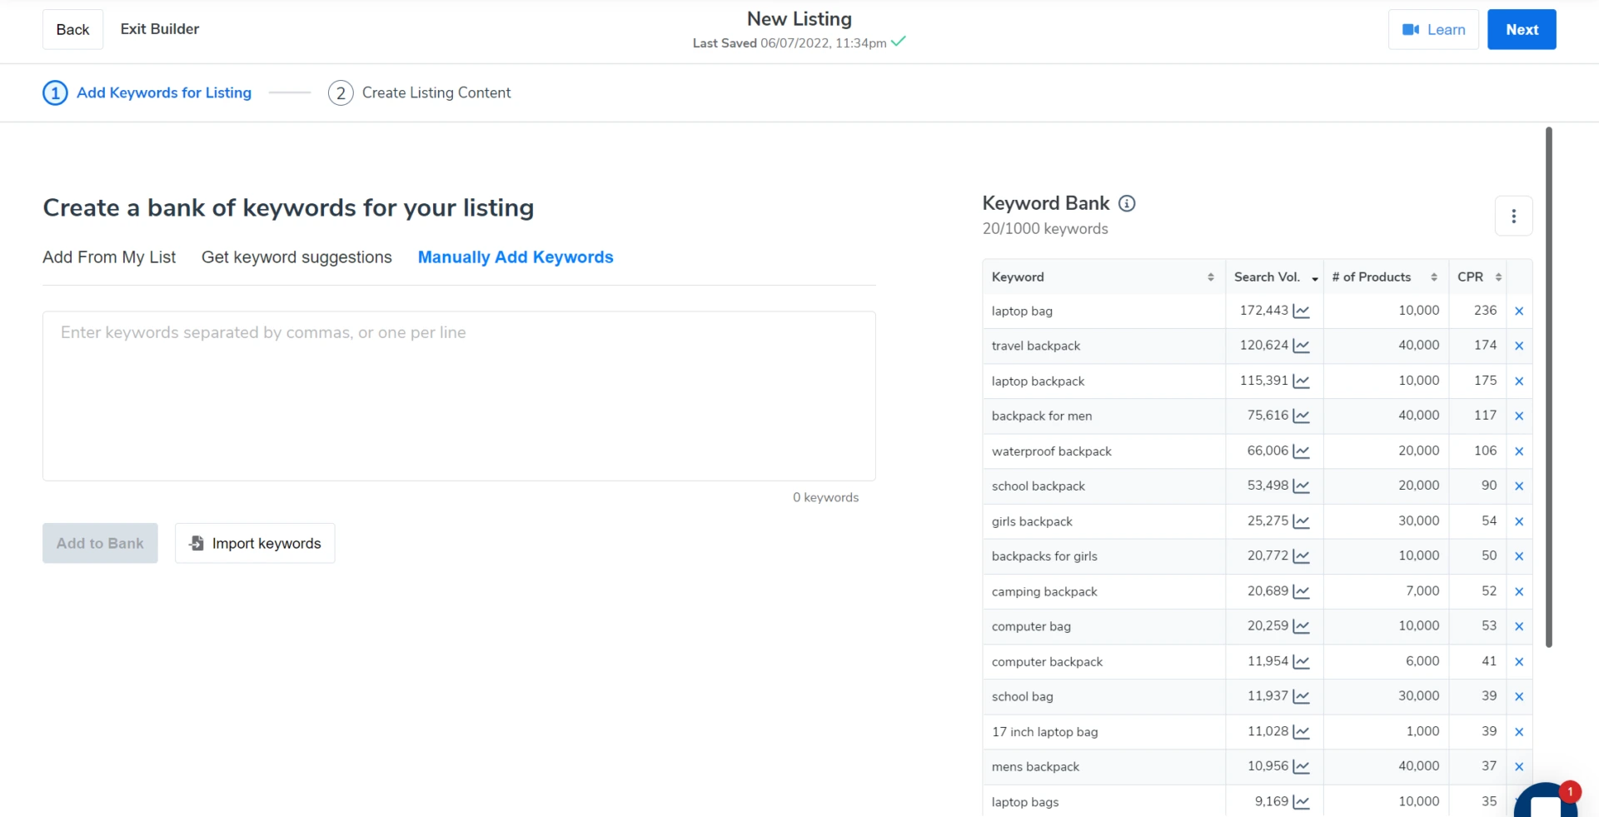Click the page vertical scrollbar
This screenshot has width=1599, height=817.
1548,386
